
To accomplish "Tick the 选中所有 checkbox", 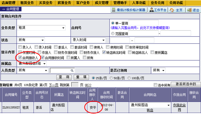I will tap(155, 85).
